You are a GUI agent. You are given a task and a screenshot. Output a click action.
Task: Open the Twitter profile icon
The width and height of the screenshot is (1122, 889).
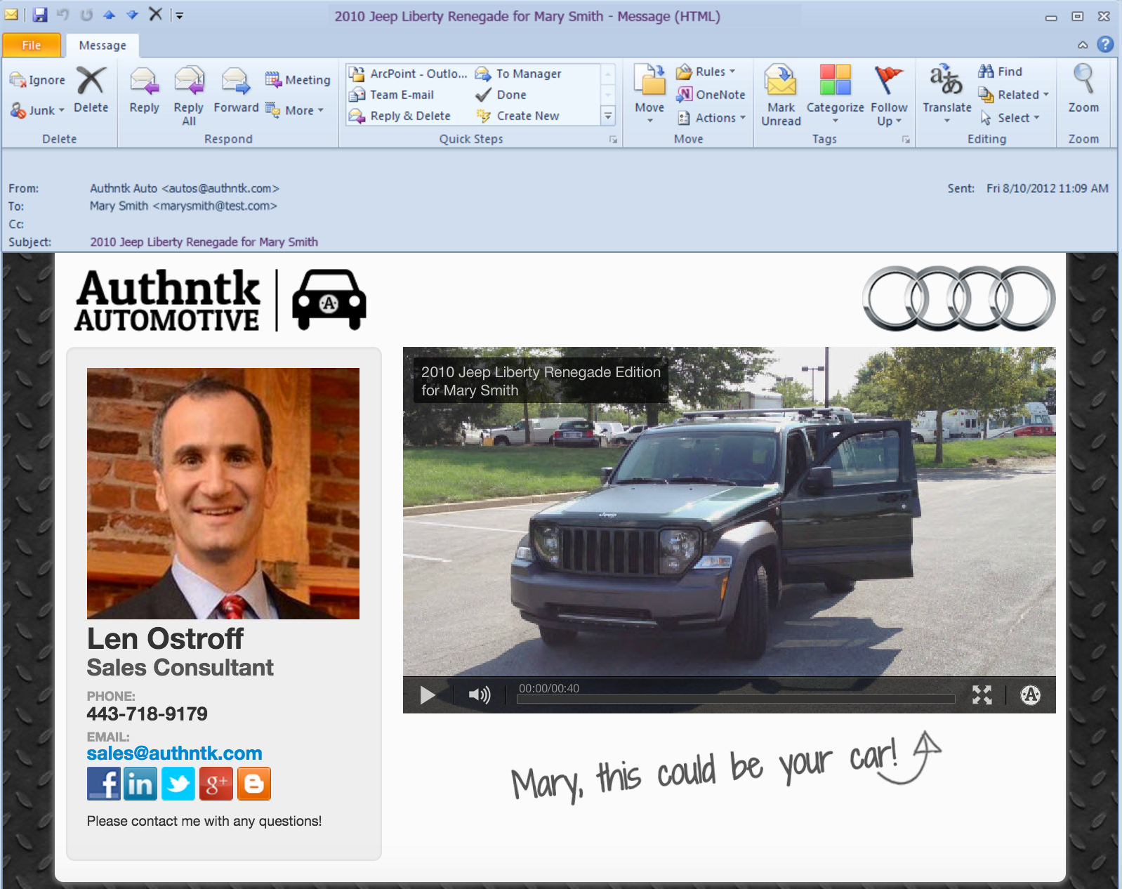pos(178,784)
